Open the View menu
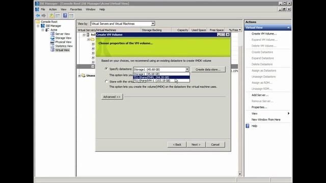This screenshot has height=183, width=326. (x=63, y=9)
